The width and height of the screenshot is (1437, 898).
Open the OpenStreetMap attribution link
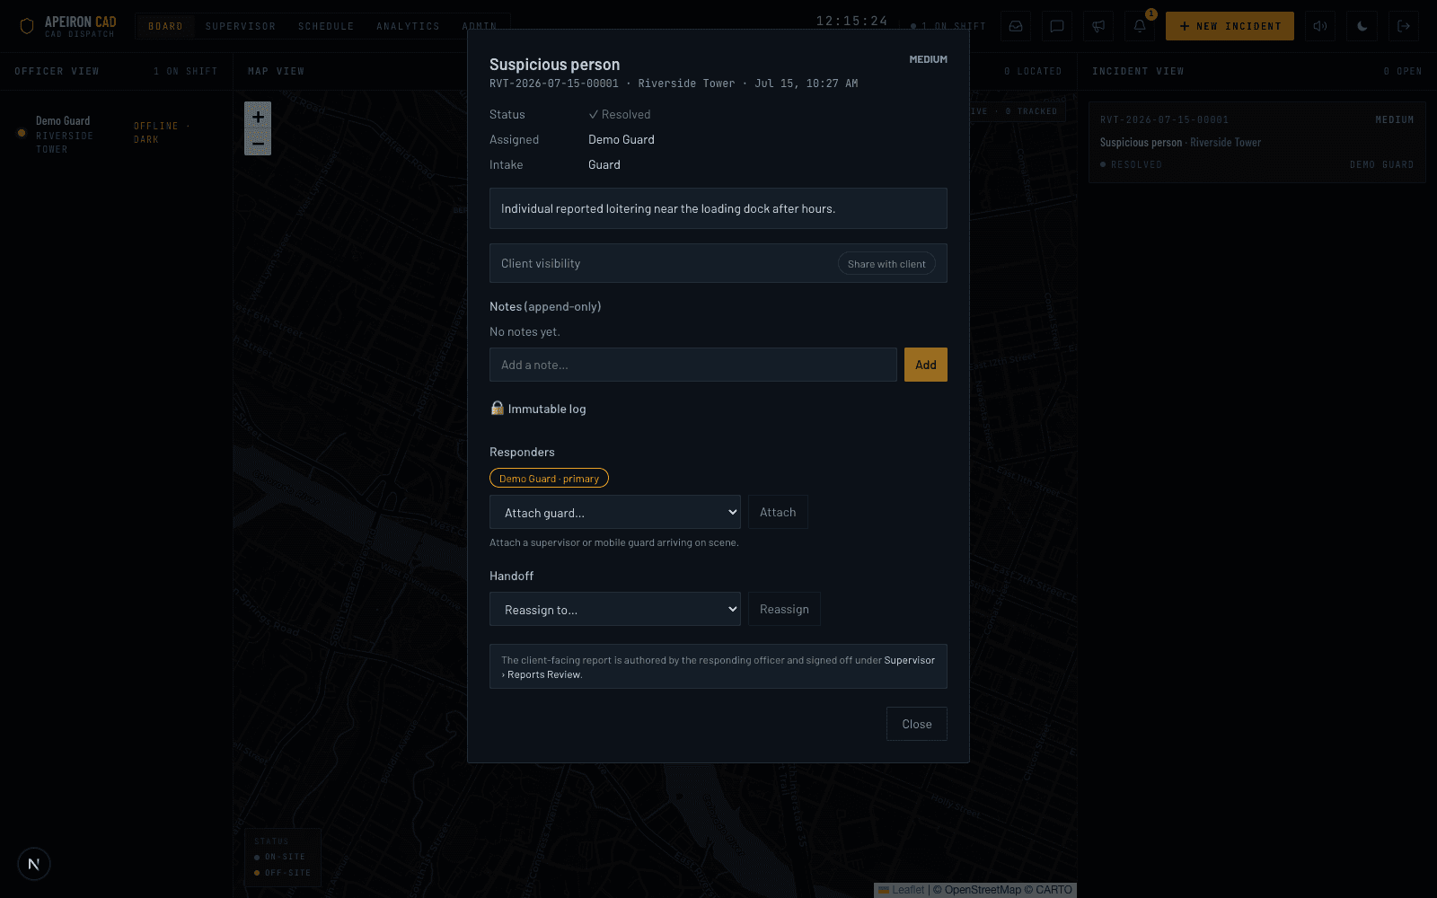[x=983, y=890]
